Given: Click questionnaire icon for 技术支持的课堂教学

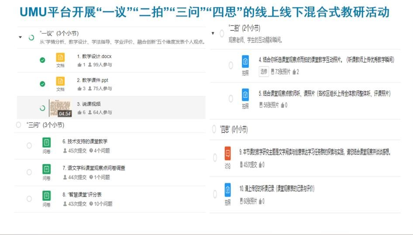Looking at the screenshot, I should point(46,142).
